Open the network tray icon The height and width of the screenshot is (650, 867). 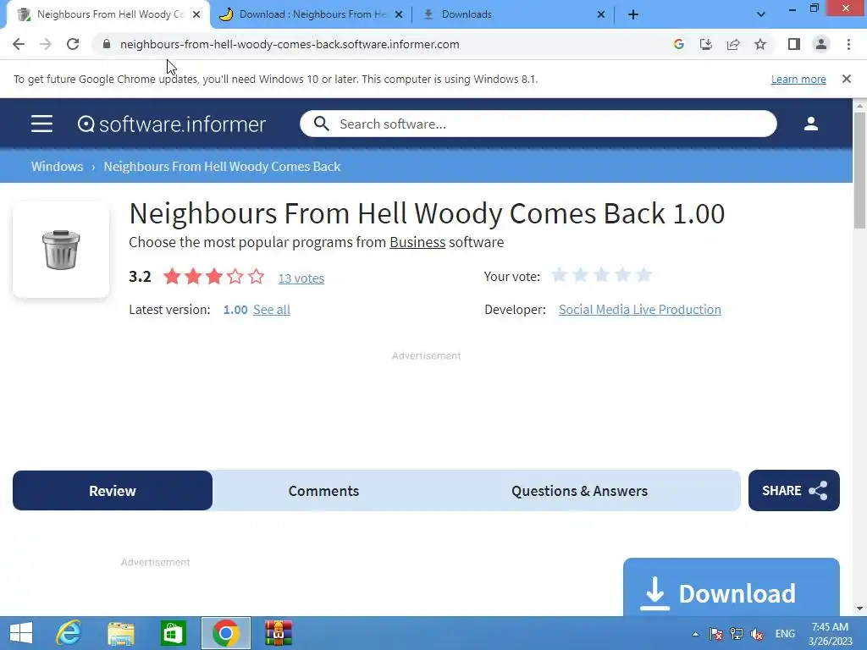[x=737, y=634]
